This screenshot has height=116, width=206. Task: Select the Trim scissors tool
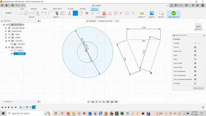(57, 13)
